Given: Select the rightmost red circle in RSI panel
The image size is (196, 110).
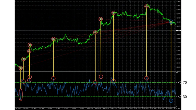Looking at the screenshot, I should tap(146, 78).
